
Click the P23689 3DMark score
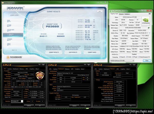point(52,27)
